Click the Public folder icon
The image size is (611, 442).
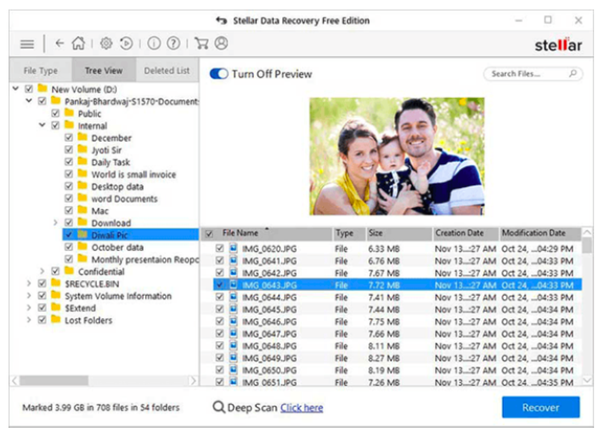[69, 113]
